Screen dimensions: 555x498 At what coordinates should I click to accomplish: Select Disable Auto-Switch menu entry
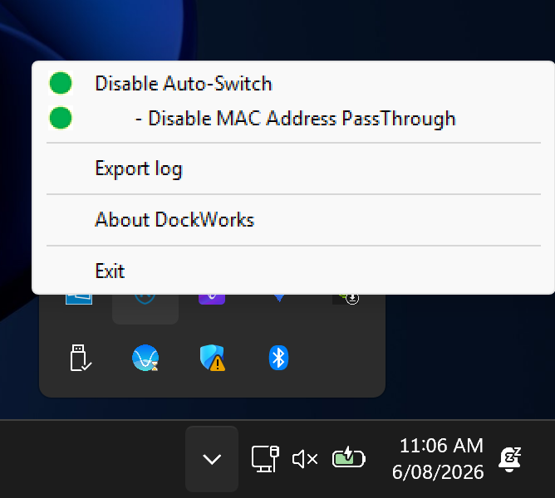(x=293, y=84)
